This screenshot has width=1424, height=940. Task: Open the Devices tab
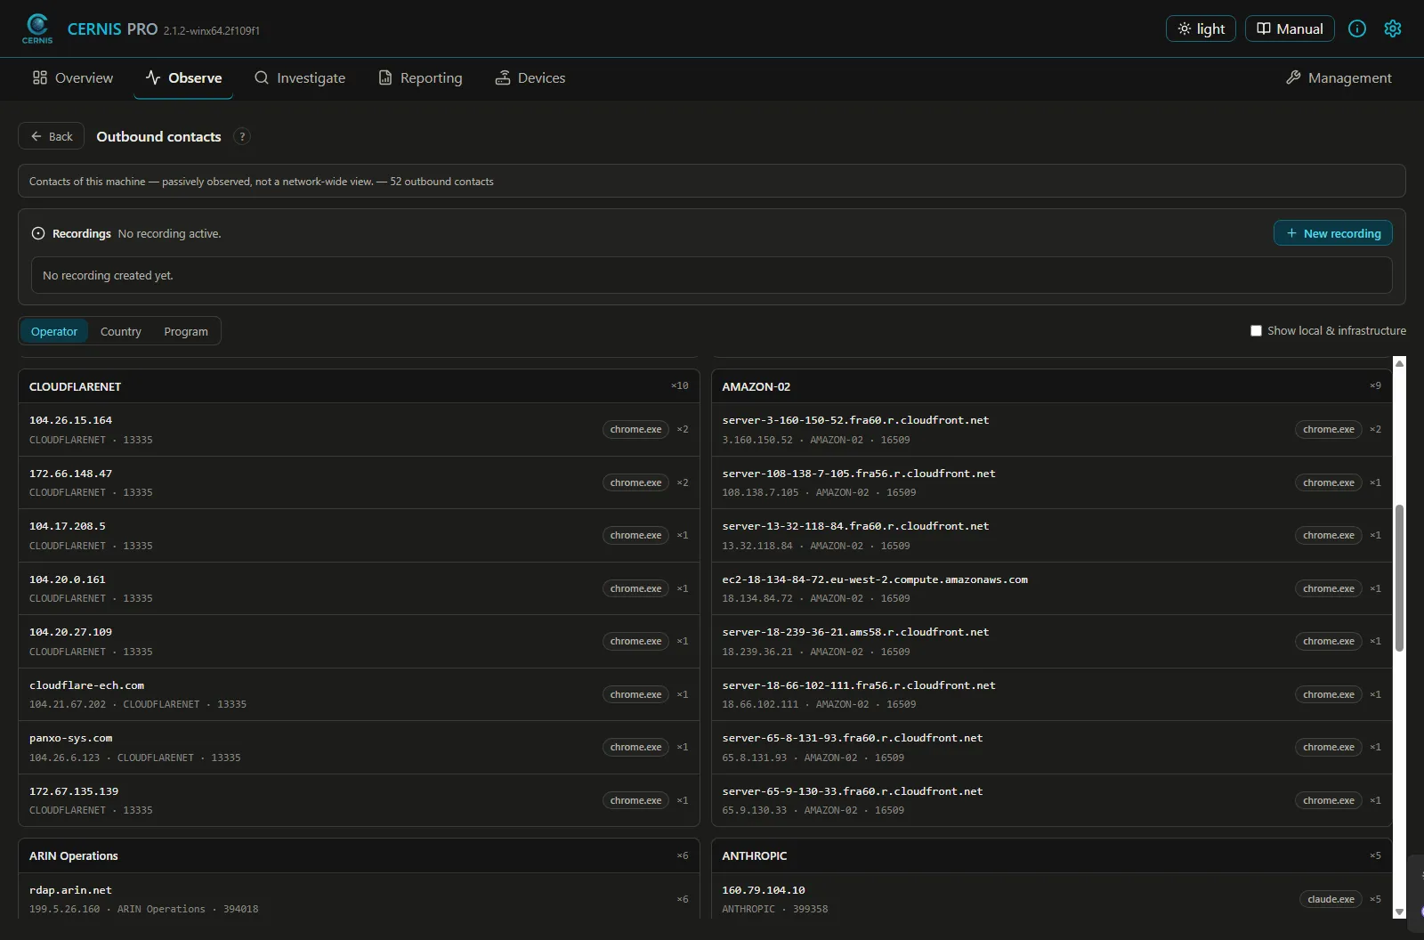[530, 78]
